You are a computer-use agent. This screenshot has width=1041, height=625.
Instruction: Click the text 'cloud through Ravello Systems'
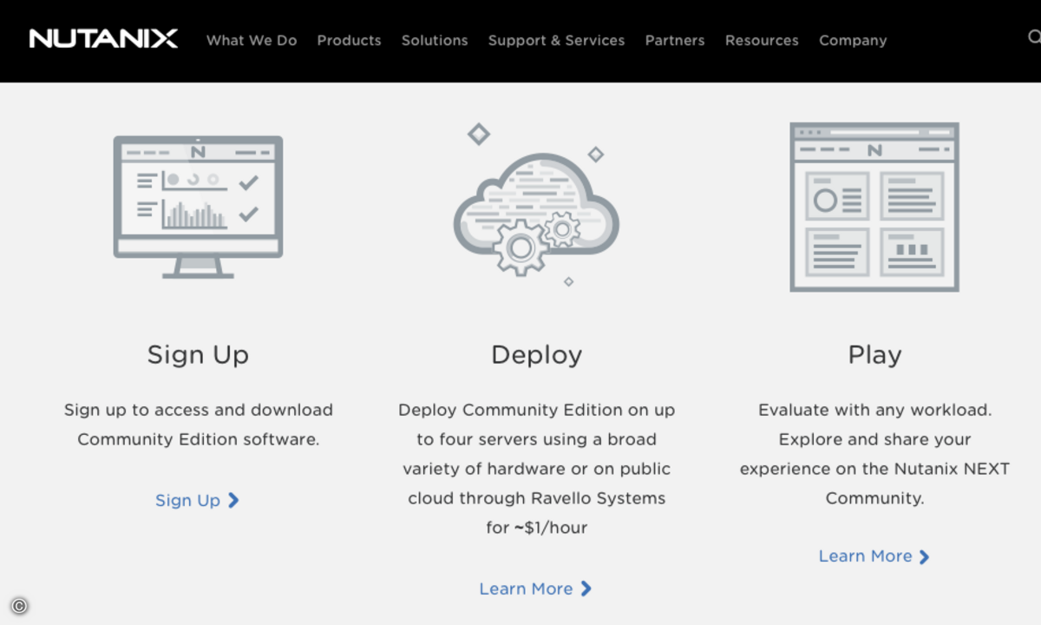[537, 498]
